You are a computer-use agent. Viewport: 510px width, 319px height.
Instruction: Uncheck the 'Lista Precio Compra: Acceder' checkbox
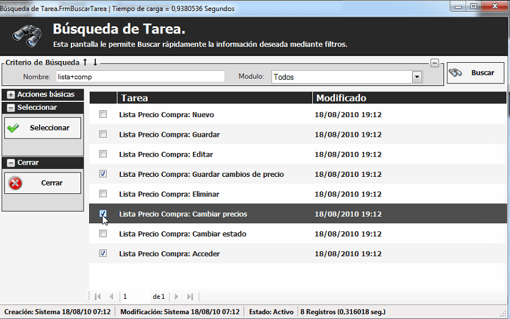pyautogui.click(x=103, y=253)
